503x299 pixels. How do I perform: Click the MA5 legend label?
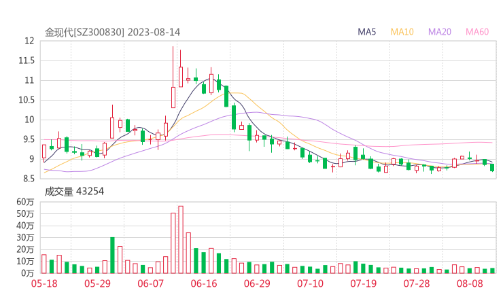pos(366,32)
